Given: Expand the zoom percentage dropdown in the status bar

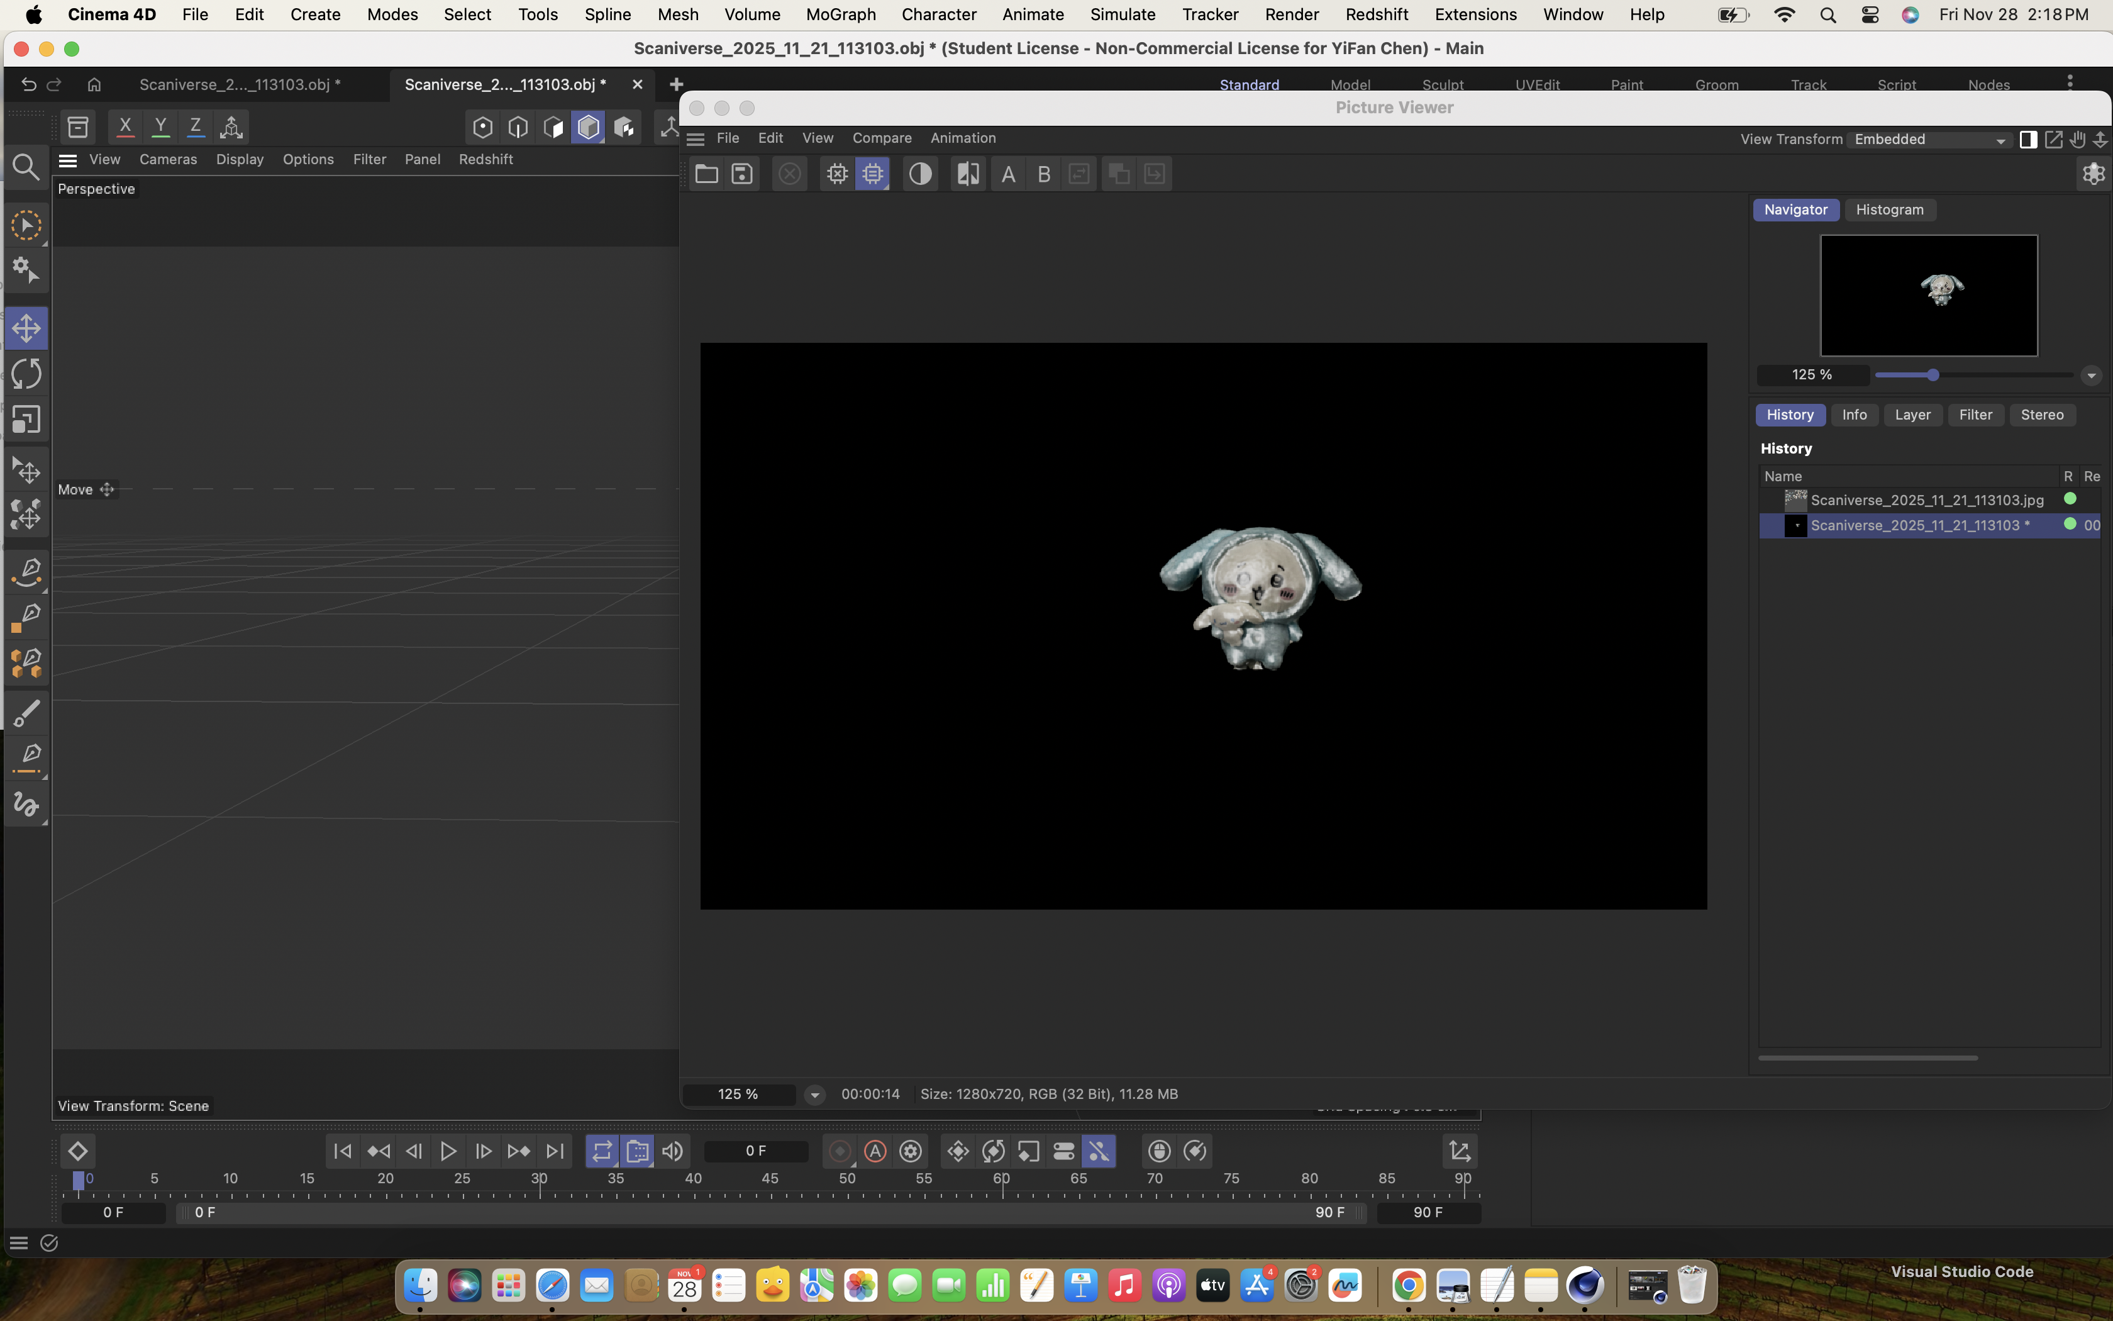Looking at the screenshot, I should [x=814, y=1095].
